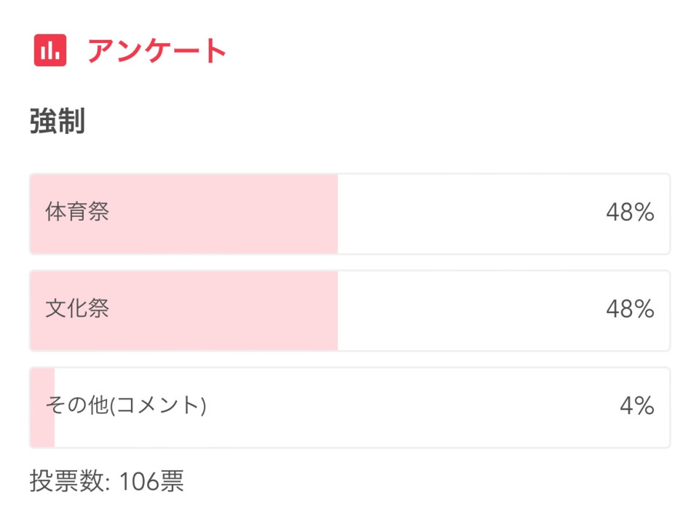Click the empty white area of 体育祭 row
This screenshot has height=511, width=699.
[468, 214]
